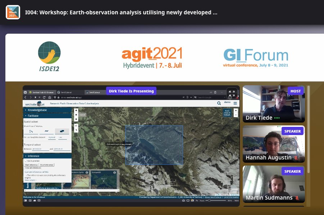The height and width of the screenshot is (215, 324).
Task: Select the draw circle marker map tool
Action: click(76, 119)
